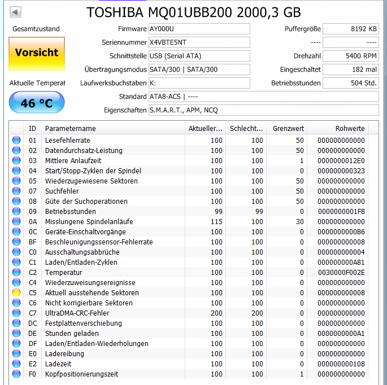Image resolution: width=387 pixels, height=385 pixels.
Task: Click status orb in Datendurchsatz-Leistung row
Action: (16, 150)
